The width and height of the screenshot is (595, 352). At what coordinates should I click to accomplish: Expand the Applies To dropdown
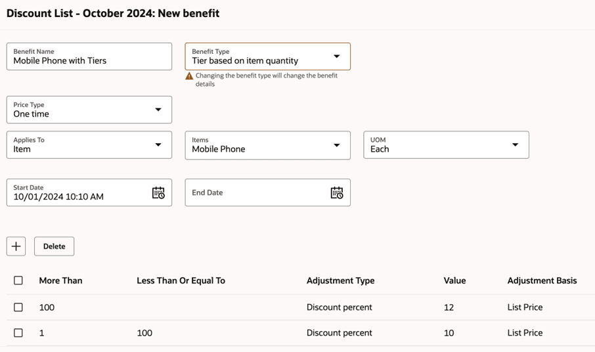pyautogui.click(x=158, y=144)
